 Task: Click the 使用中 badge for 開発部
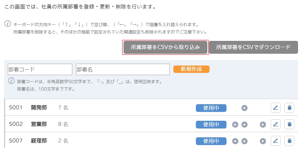click(211, 108)
